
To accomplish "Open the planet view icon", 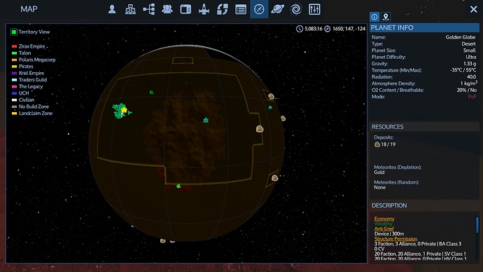I will coord(277,9).
